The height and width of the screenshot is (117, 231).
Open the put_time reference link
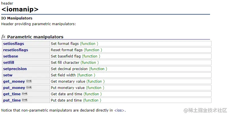click(x=12, y=100)
